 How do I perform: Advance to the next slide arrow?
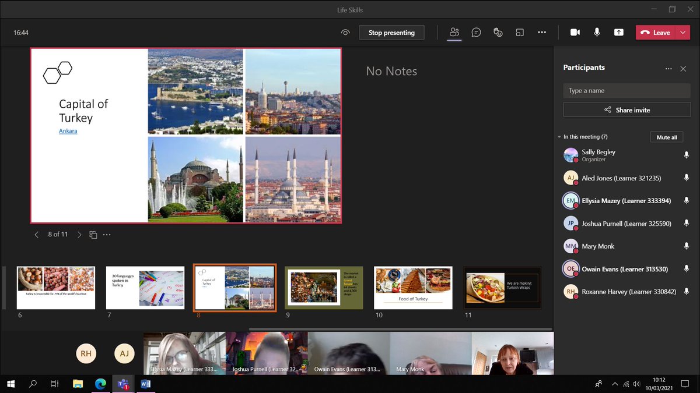79,235
